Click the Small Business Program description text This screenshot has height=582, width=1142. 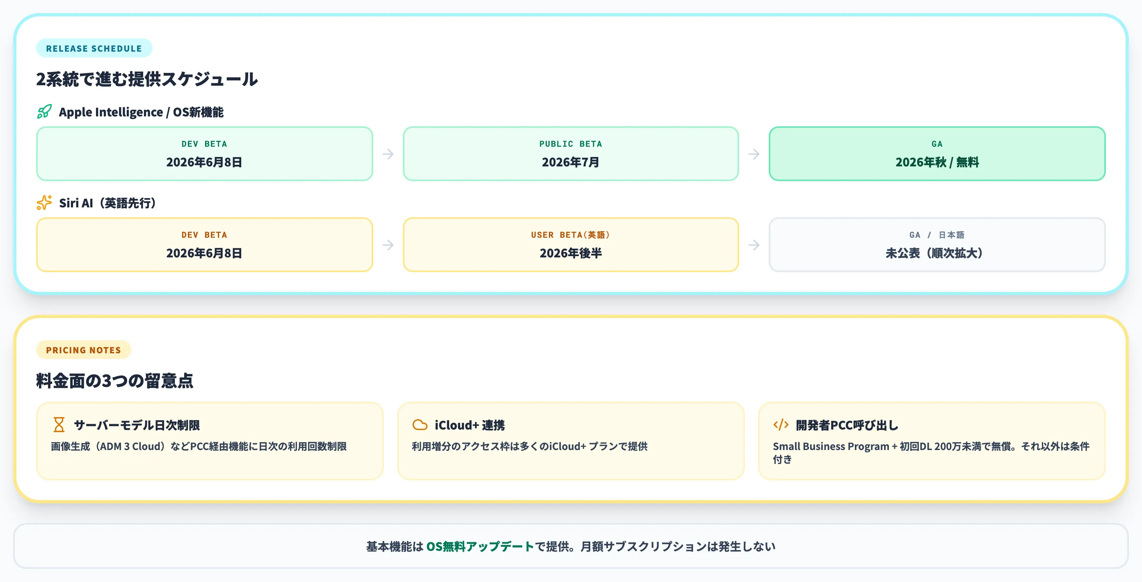tap(931, 452)
